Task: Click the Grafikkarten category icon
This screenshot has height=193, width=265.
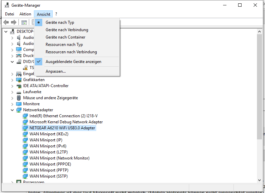Action: (19, 80)
